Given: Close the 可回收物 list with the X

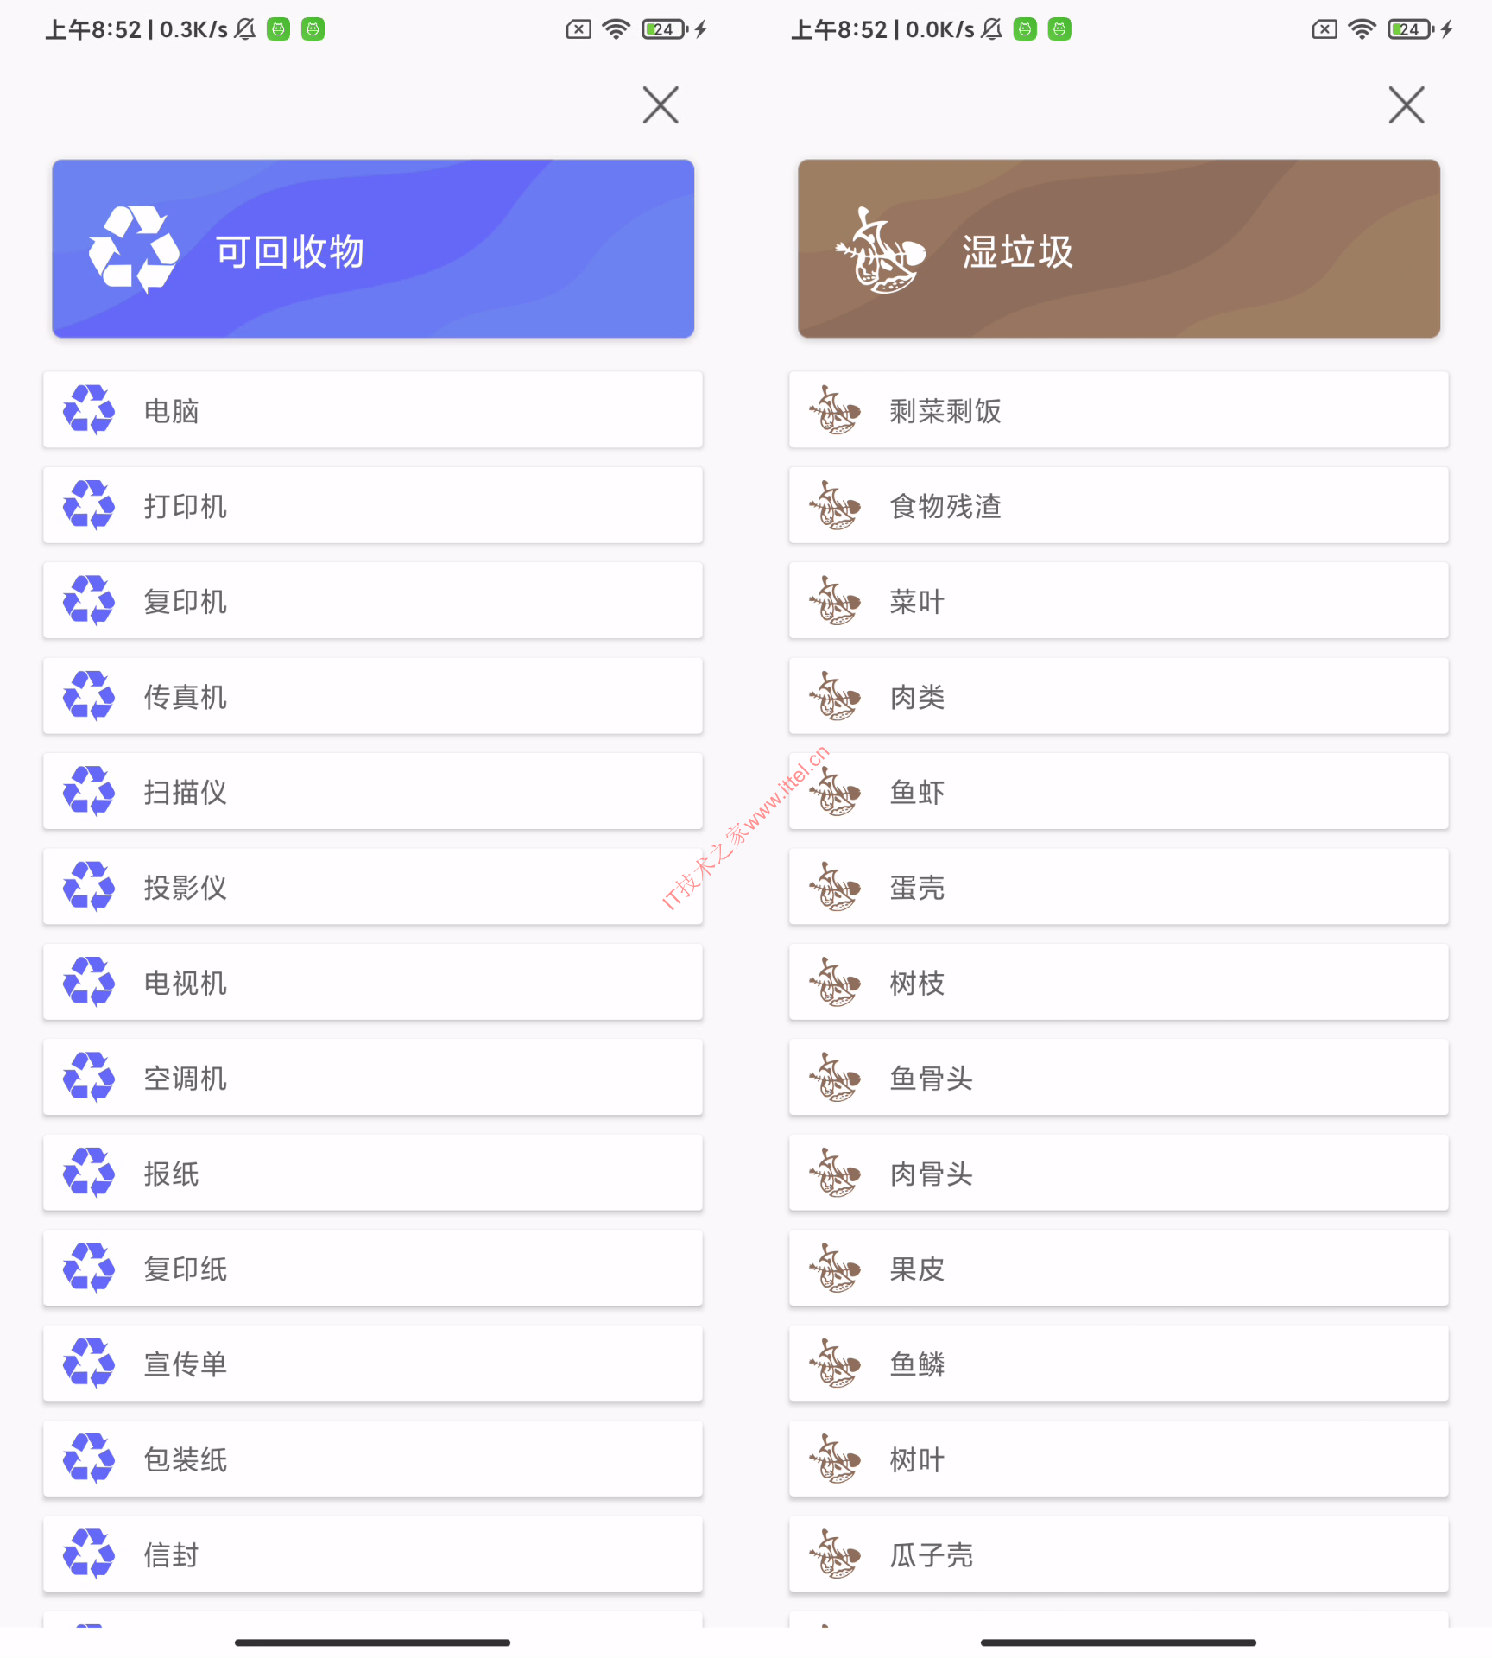Looking at the screenshot, I should coord(661,105).
